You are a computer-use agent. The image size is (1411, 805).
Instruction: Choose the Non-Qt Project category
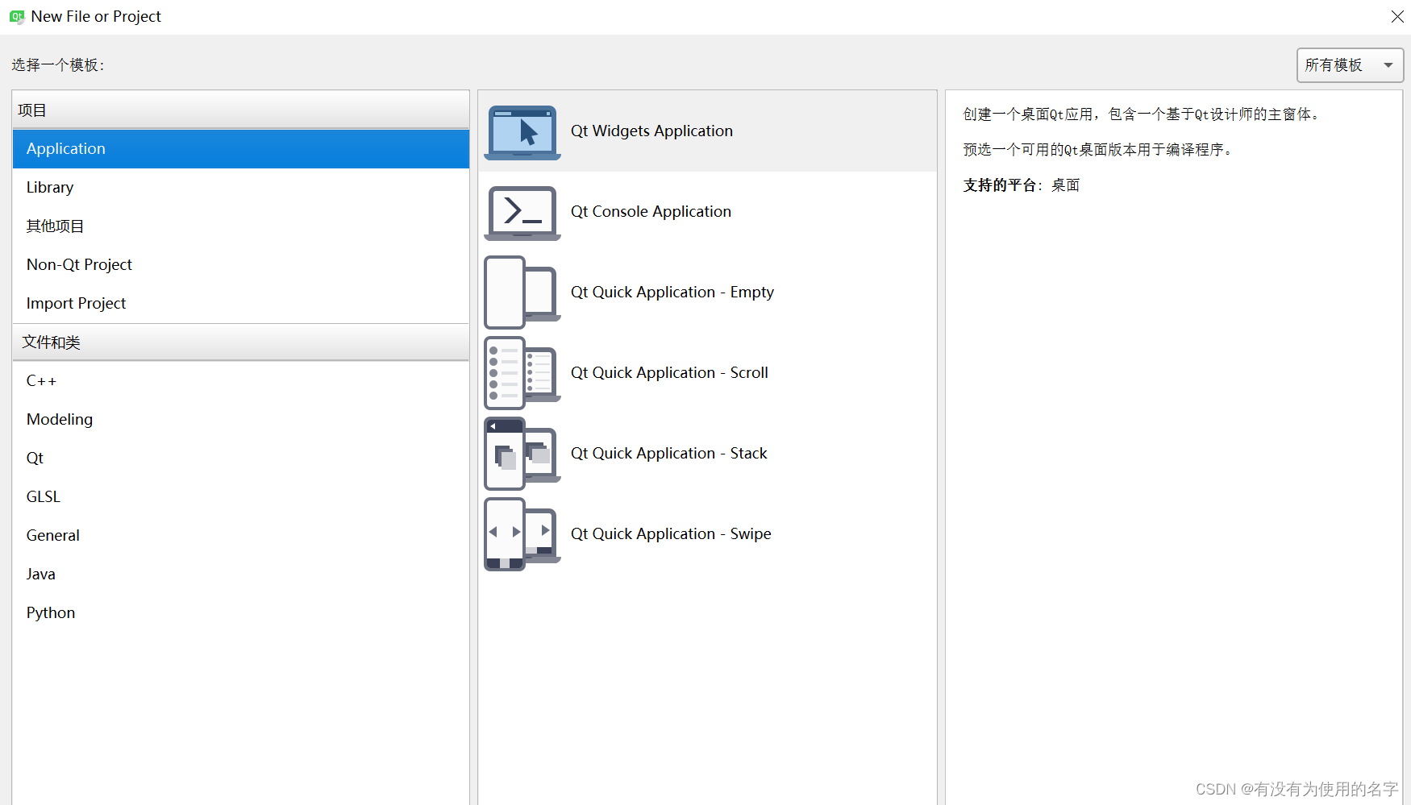coord(241,265)
